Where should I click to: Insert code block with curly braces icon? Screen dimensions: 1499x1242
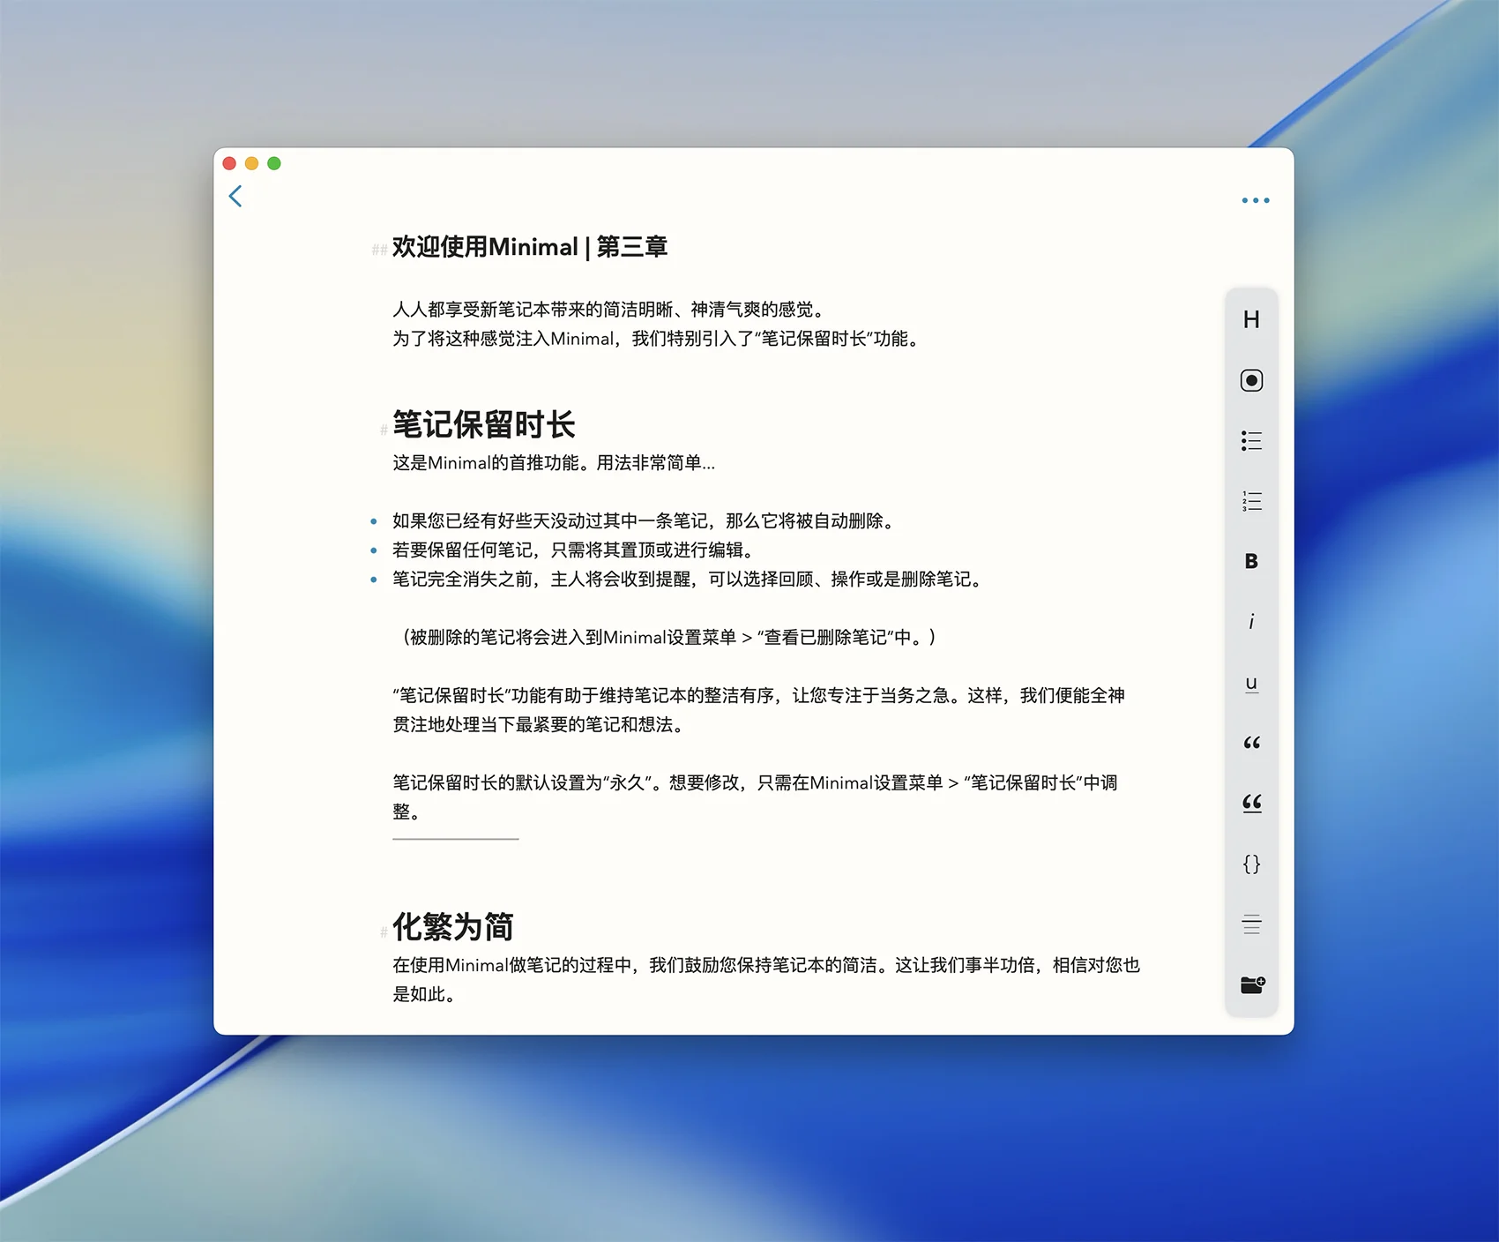[x=1251, y=864]
